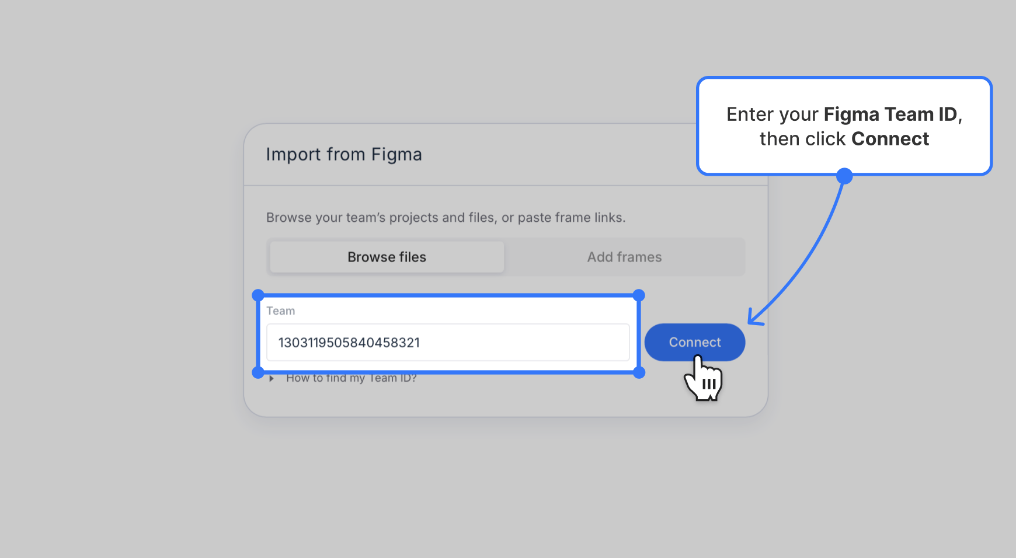Click the Import from Figma dialog title
This screenshot has width=1016, height=558.
(344, 154)
